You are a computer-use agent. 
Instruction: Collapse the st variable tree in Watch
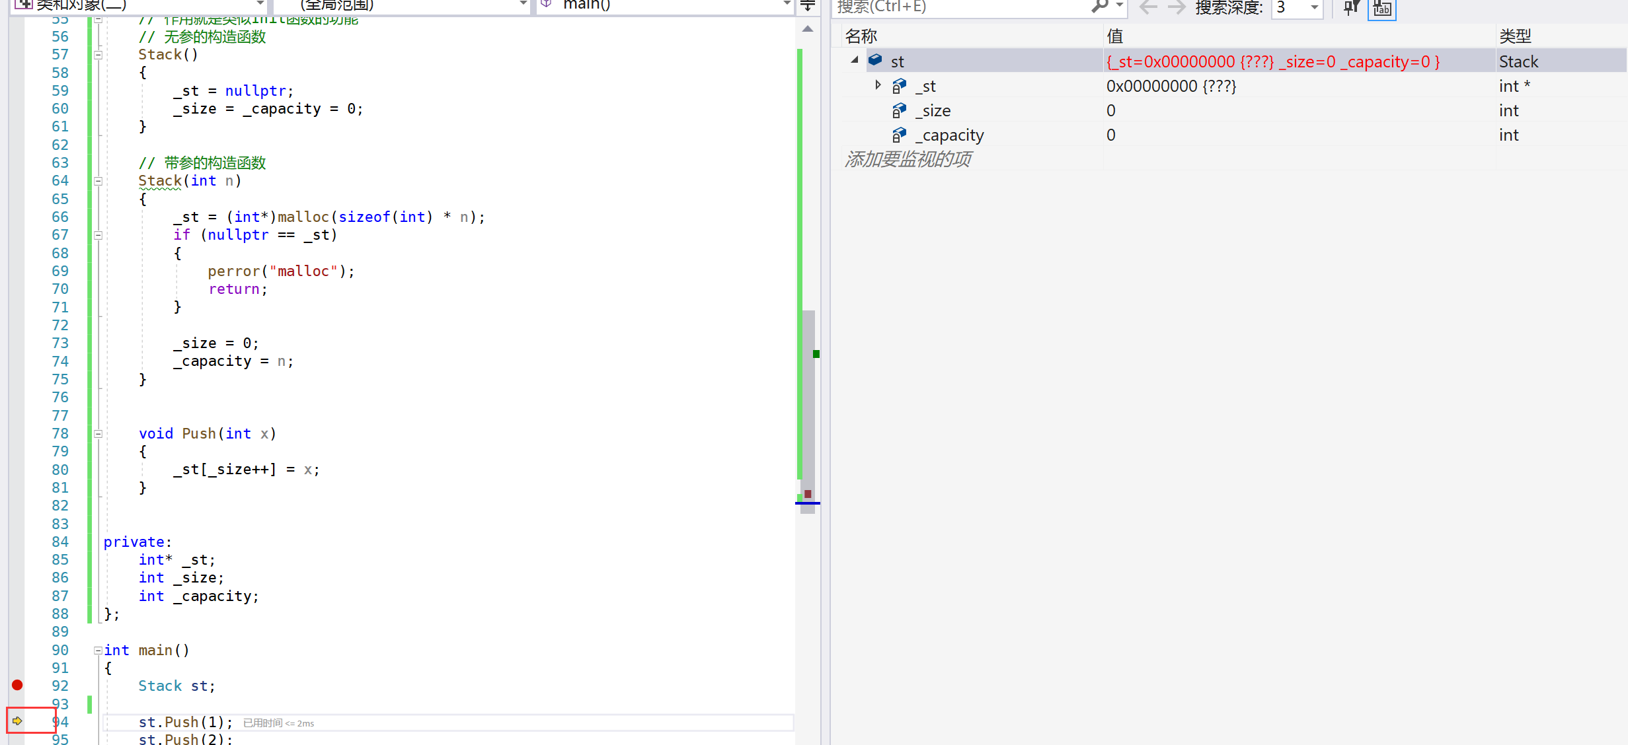click(x=855, y=60)
